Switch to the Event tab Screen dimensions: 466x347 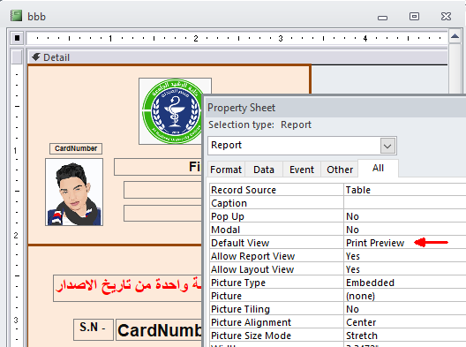(302, 170)
